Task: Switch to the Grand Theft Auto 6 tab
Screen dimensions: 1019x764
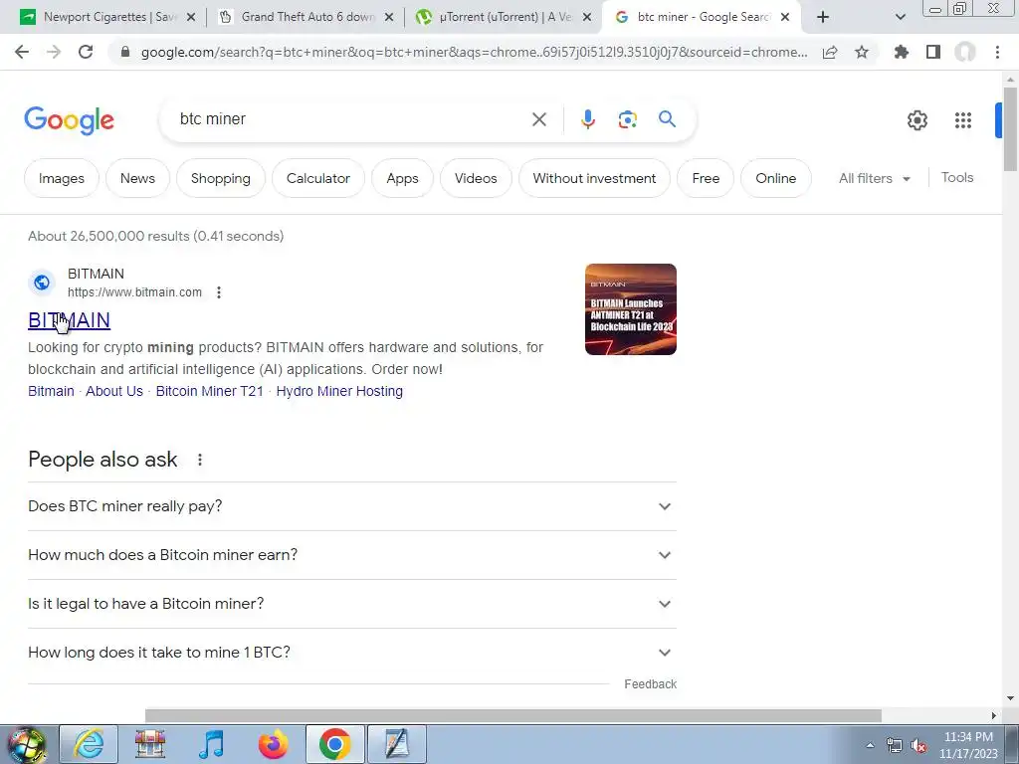Action: click(306, 18)
